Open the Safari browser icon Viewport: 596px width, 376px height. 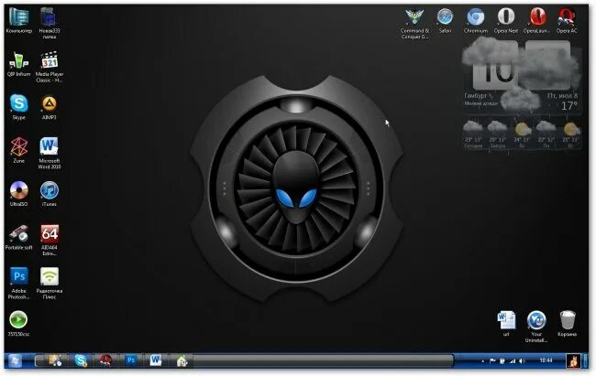(x=445, y=21)
